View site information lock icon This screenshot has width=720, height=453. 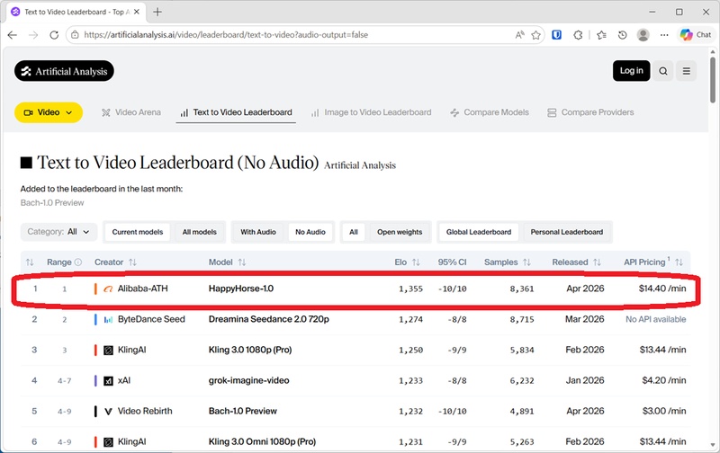[75, 35]
